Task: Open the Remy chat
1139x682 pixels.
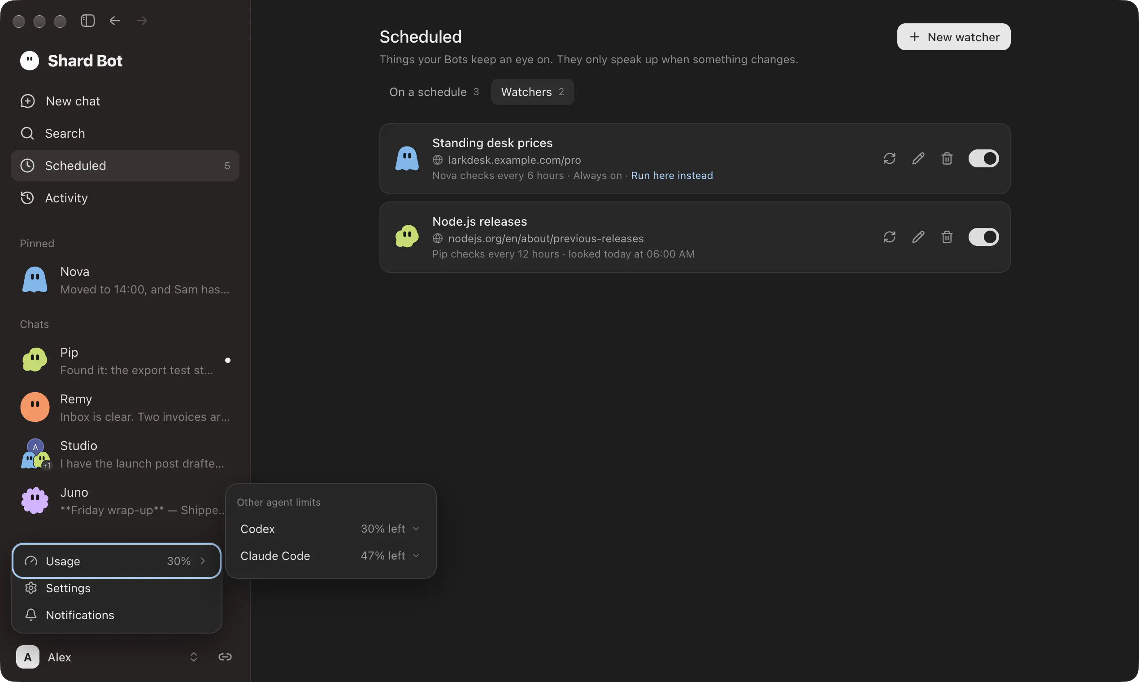Action: click(125, 408)
